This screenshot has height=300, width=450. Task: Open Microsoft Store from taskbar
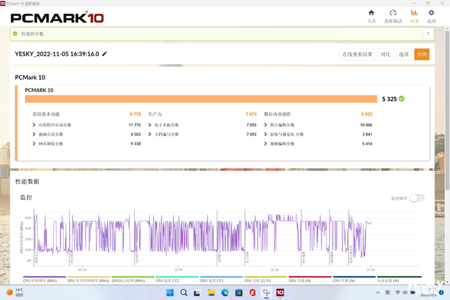coord(239,292)
